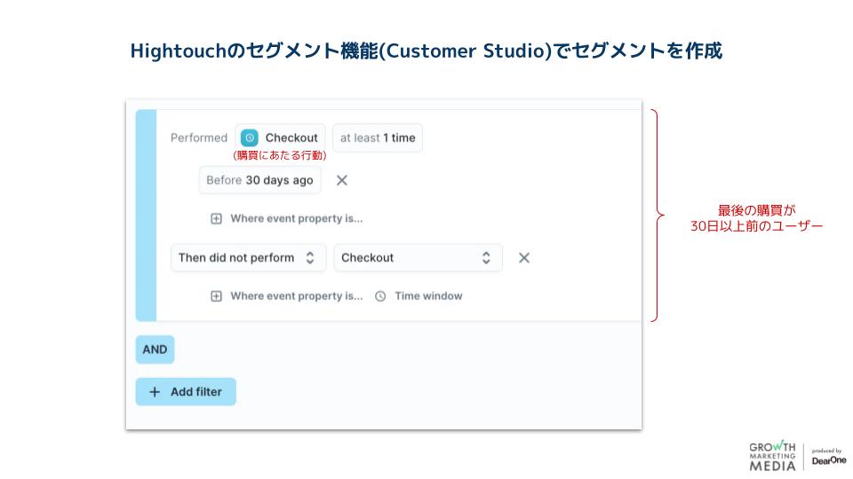
Task: Click plus icon below Before 30 days ago
Action: 216,218
